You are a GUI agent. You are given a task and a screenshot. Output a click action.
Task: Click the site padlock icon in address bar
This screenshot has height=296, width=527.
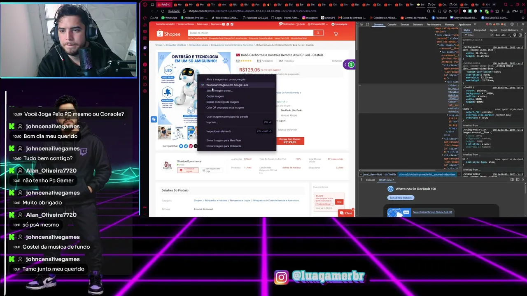point(184,11)
